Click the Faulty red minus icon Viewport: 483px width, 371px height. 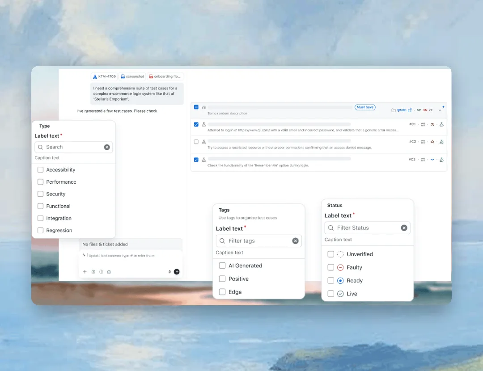[x=340, y=267]
